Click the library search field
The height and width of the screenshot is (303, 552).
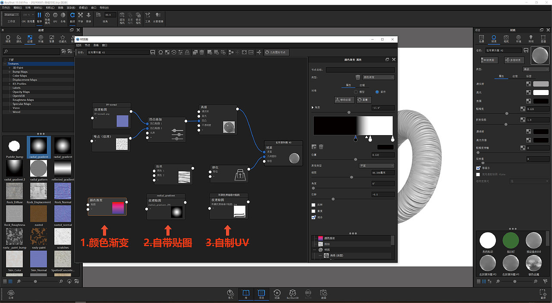click(x=31, y=52)
